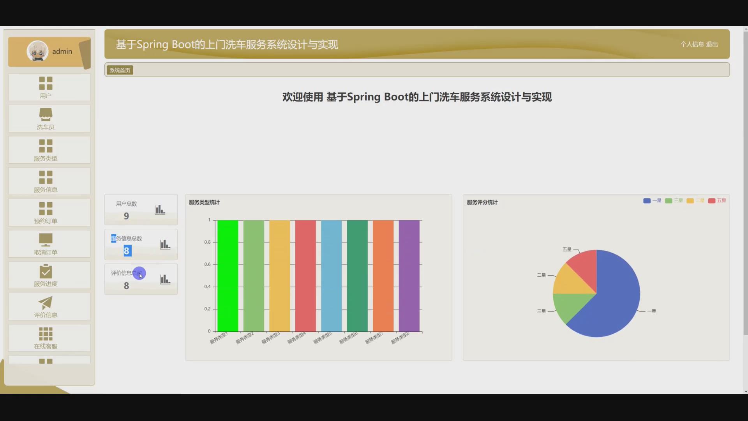Click the 退出 logout link
Image resolution: width=748 pixels, height=421 pixels.
(712, 44)
